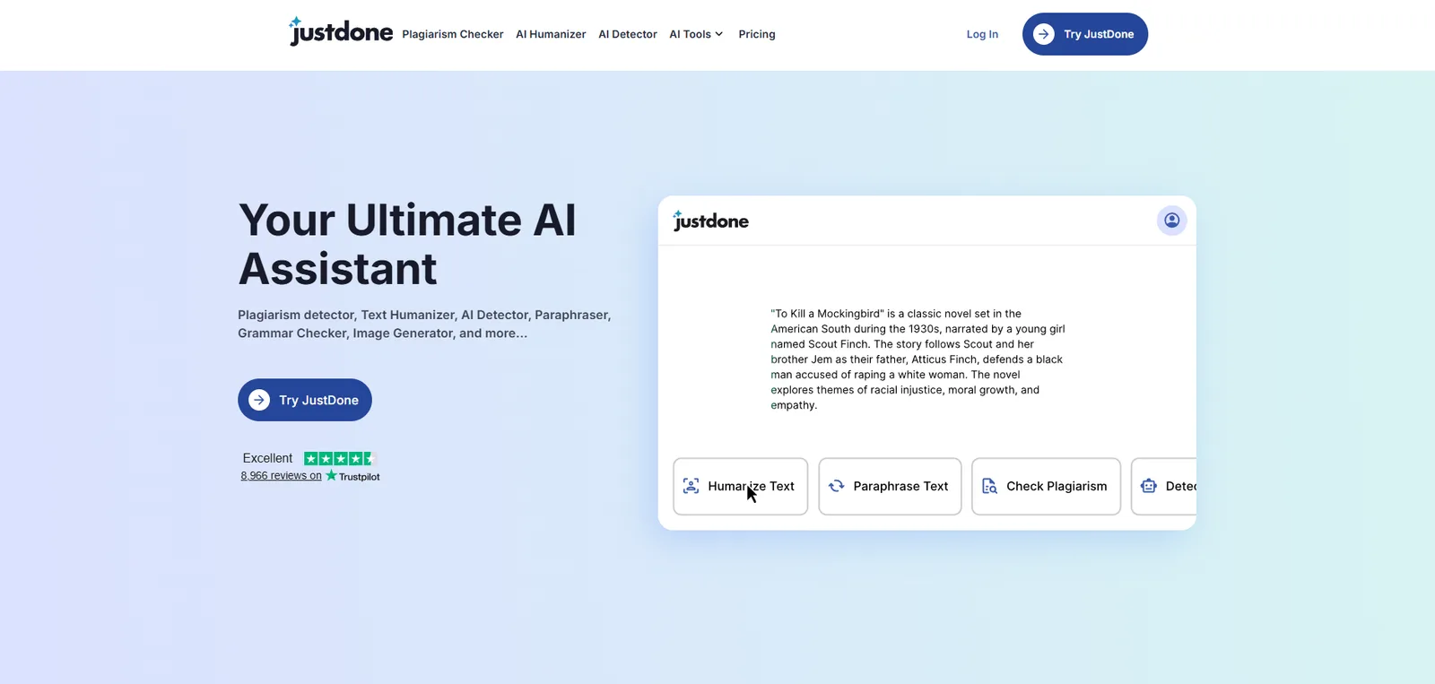Image resolution: width=1435 pixels, height=684 pixels.
Task: Click the Check Plagiarism button
Action: point(1047,487)
